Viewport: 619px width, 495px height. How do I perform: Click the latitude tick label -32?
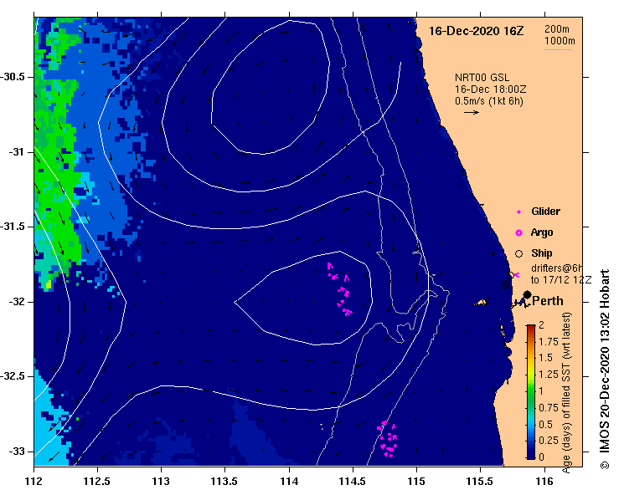tap(16, 302)
